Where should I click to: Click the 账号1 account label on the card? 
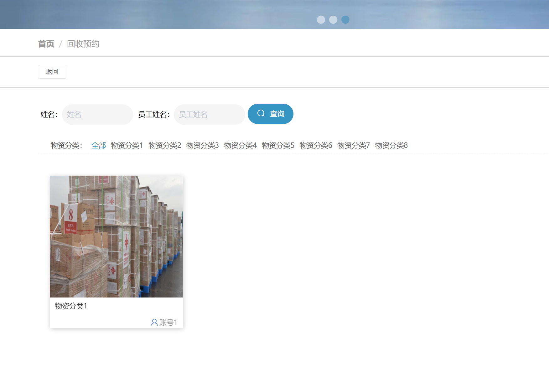[168, 322]
